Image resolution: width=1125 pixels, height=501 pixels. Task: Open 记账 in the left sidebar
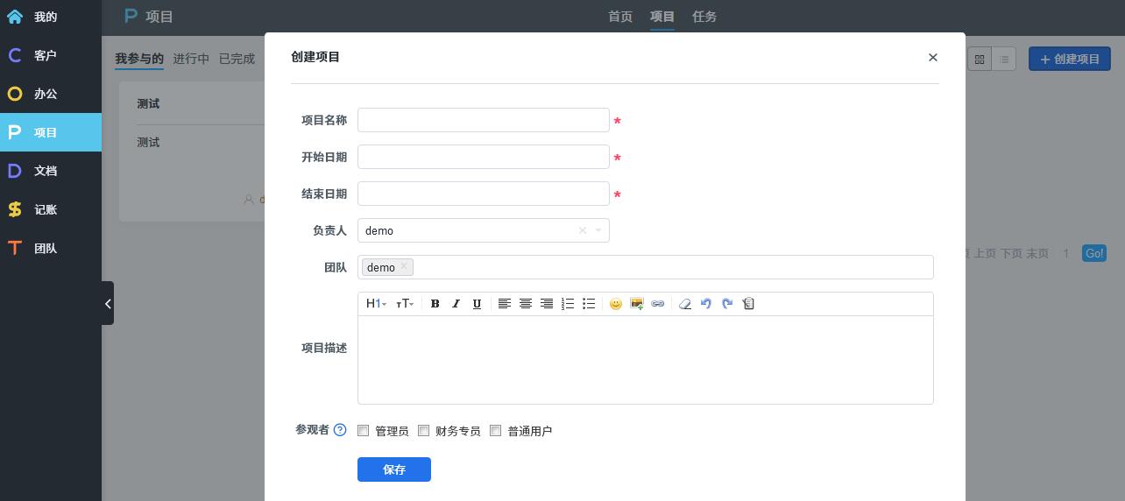coord(46,210)
